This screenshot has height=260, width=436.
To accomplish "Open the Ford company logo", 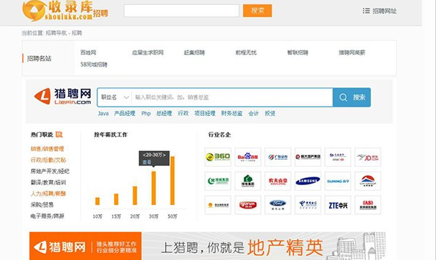I will coord(278,205).
